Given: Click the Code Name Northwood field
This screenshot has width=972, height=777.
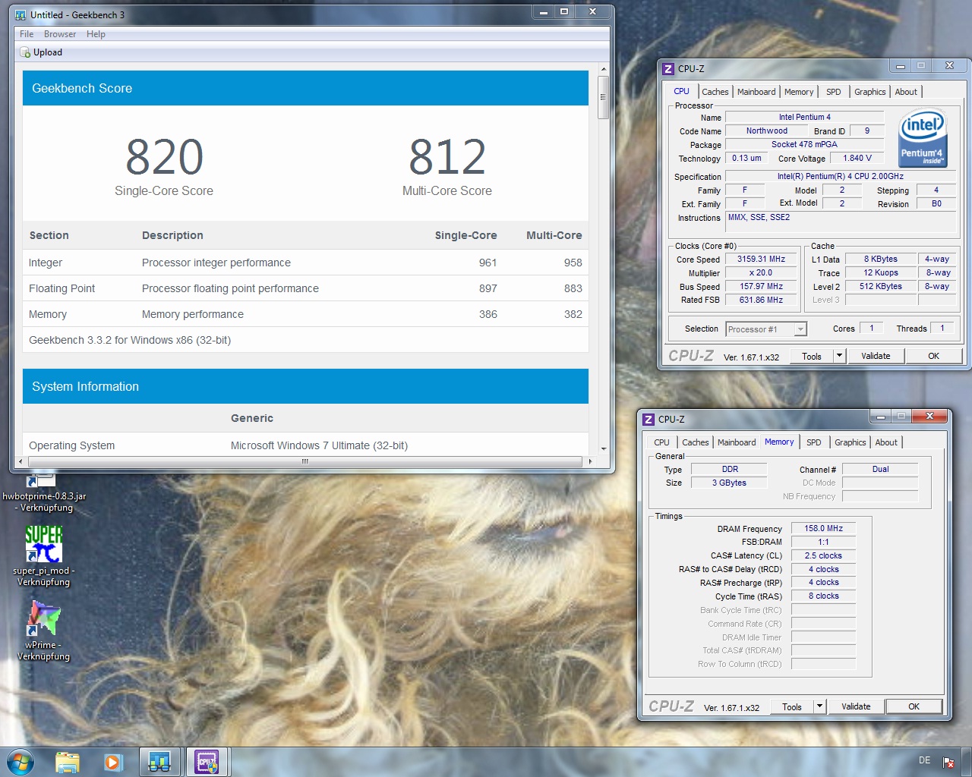Looking at the screenshot, I should 766,131.
